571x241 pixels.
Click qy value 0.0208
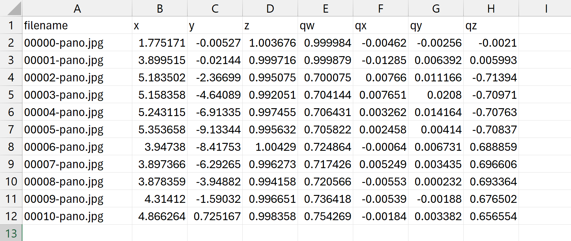pyautogui.click(x=436, y=94)
